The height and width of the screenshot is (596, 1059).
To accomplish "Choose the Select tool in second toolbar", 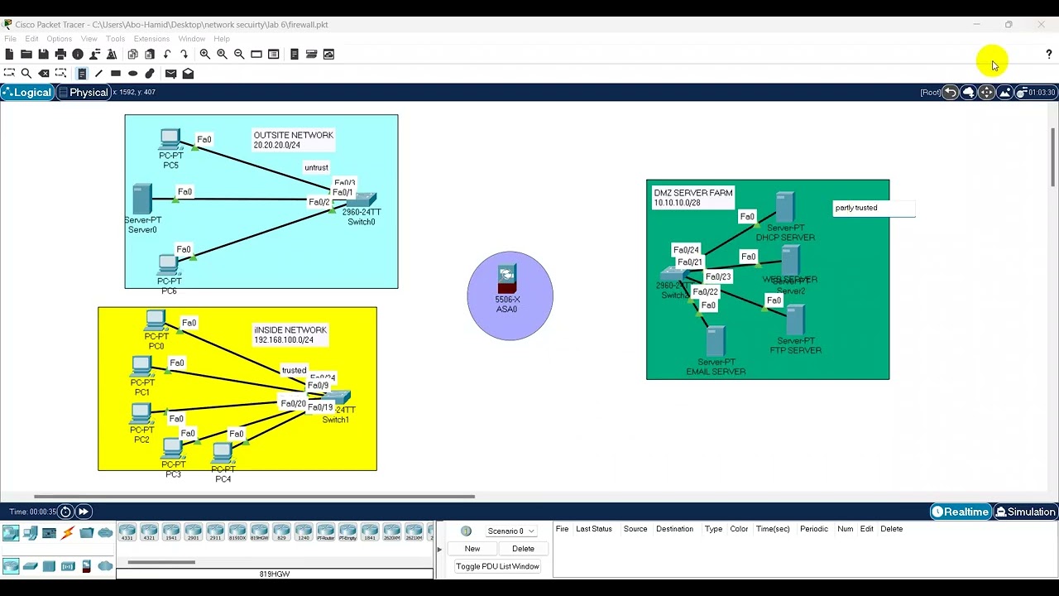I will (x=9, y=74).
